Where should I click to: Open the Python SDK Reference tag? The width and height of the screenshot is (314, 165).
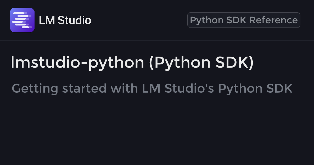244,20
